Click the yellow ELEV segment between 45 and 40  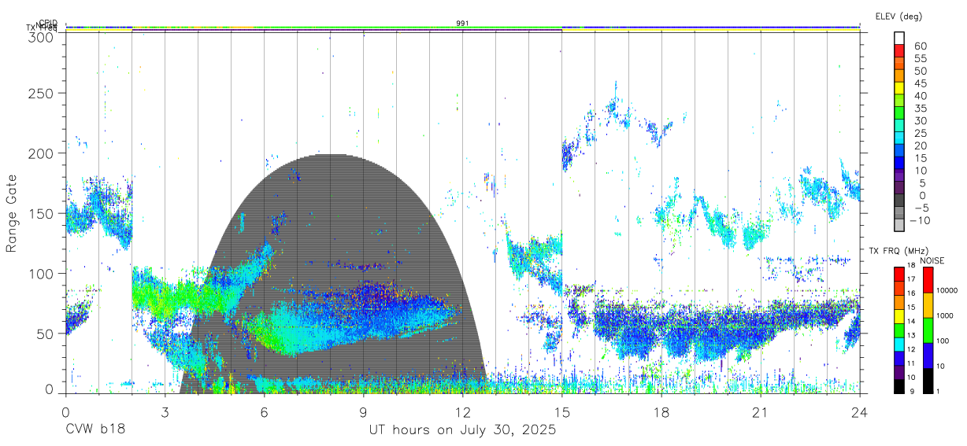point(901,89)
